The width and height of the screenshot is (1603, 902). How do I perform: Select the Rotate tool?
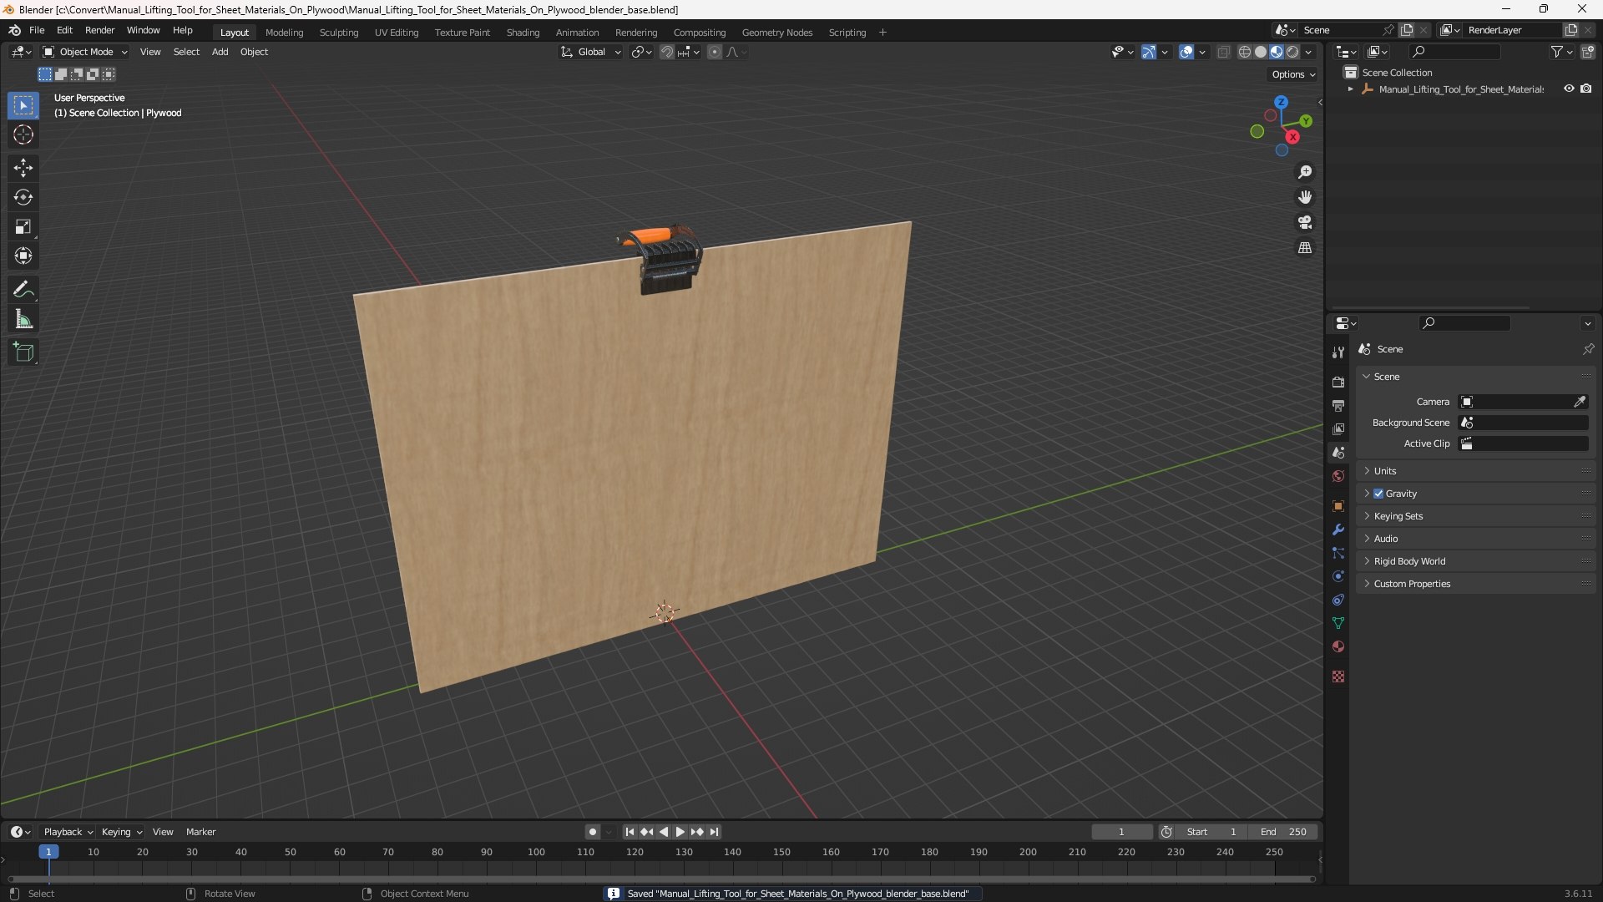(x=23, y=197)
